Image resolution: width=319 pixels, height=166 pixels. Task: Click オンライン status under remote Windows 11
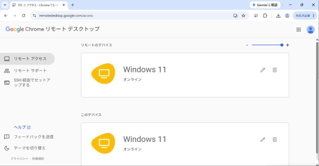click(132, 80)
